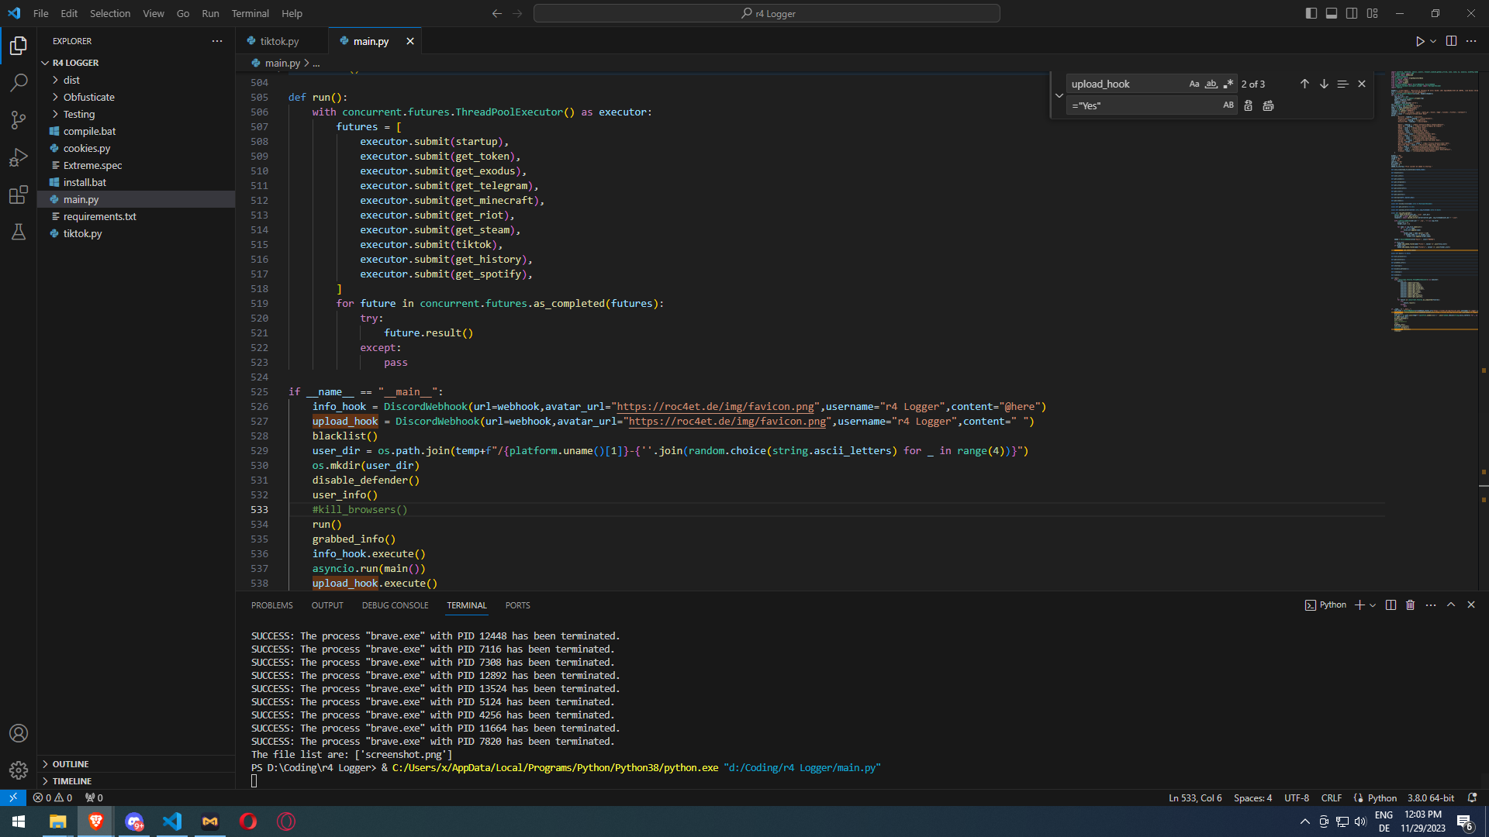Screen dimensions: 1489x837
Task: Go to next find match
Action: [x=1324, y=84]
